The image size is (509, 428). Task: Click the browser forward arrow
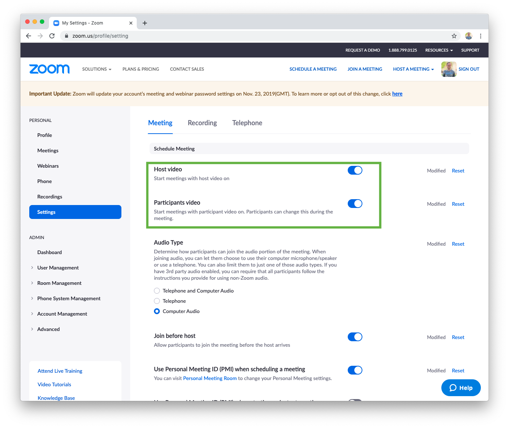pyautogui.click(x=40, y=36)
